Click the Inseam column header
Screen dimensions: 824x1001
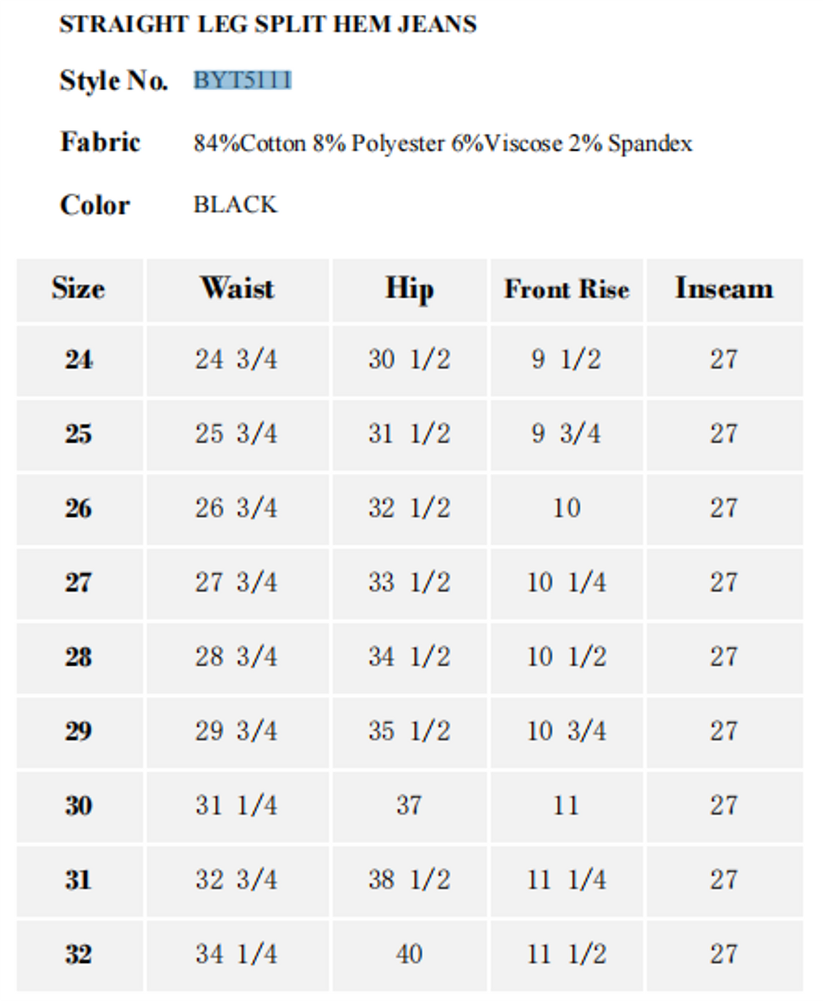pos(724,289)
